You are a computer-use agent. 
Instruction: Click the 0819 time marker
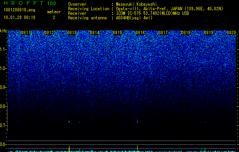[x=209, y=33]
